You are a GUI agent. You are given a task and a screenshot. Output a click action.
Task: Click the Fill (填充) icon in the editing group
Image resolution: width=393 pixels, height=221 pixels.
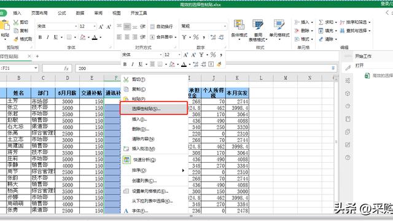pos(321,31)
